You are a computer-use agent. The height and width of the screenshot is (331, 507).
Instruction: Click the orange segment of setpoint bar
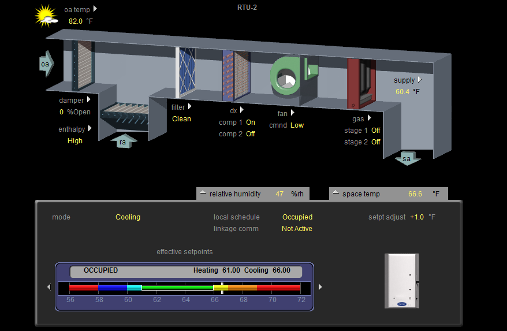point(243,288)
